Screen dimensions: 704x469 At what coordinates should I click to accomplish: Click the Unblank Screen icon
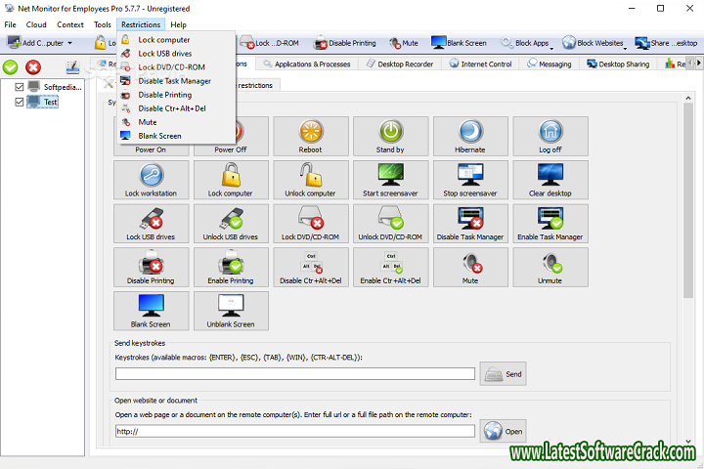pos(231,310)
